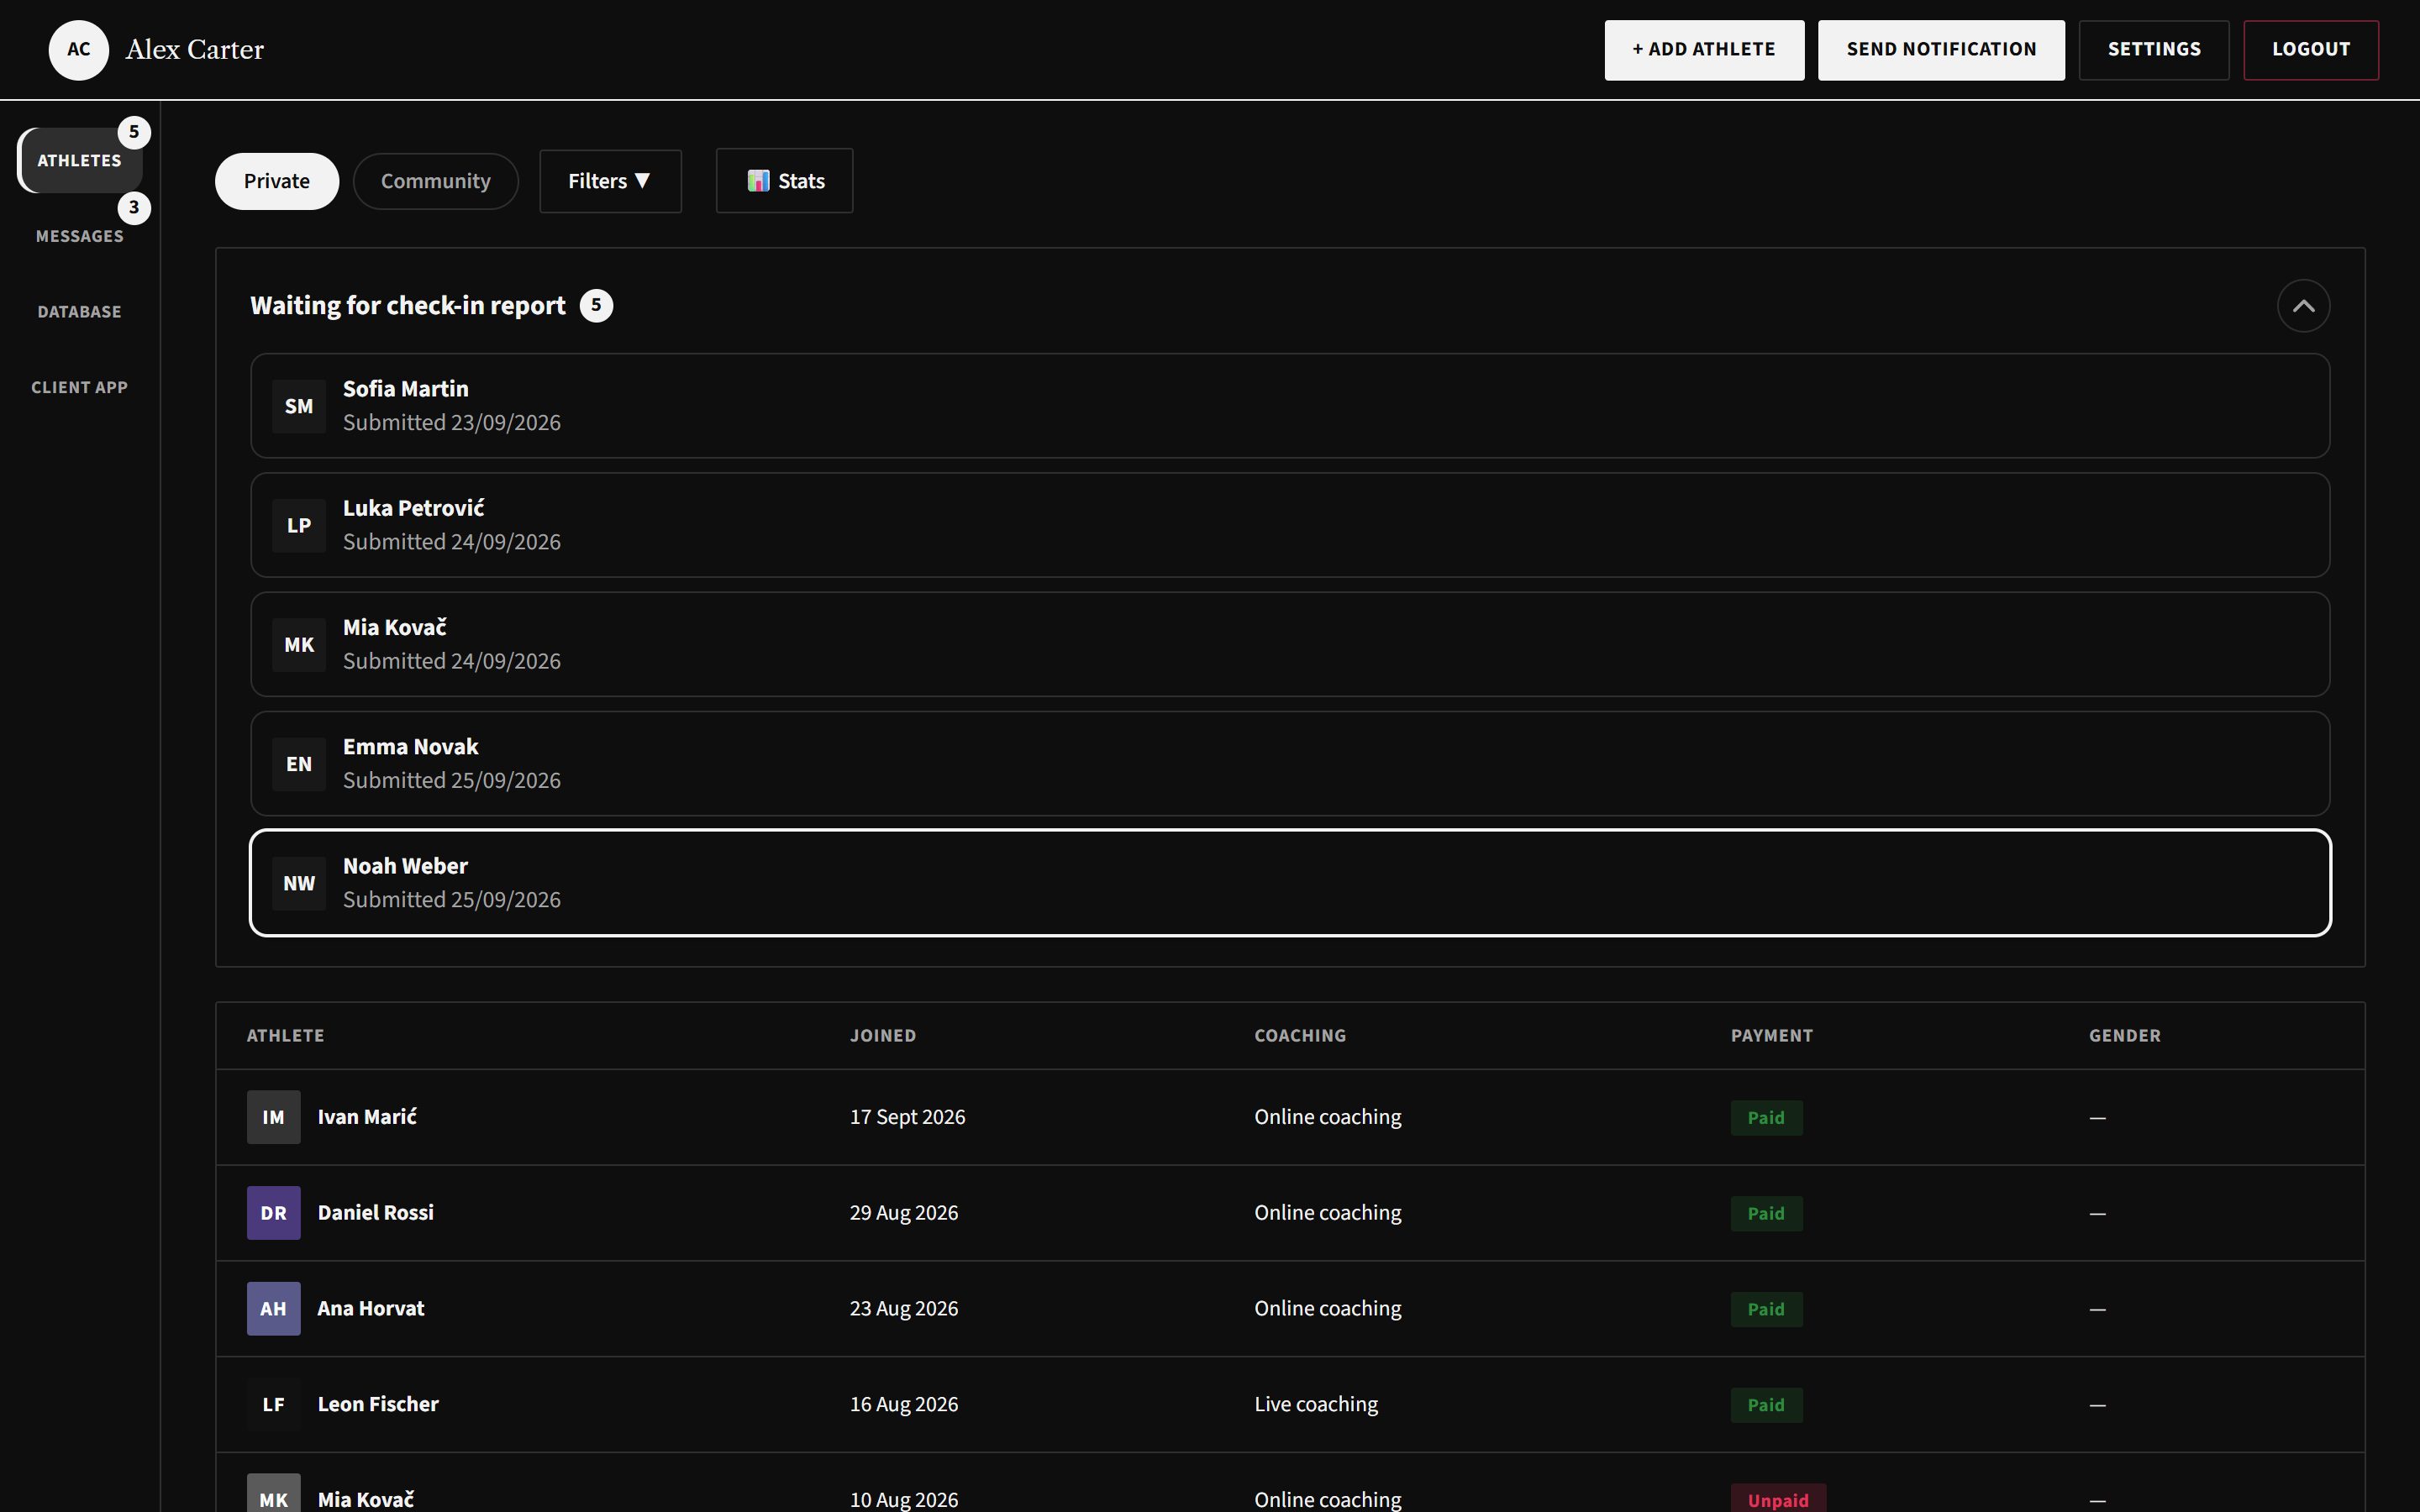Click Ivan Marić's IM avatar
The width and height of the screenshot is (2420, 1512).
click(274, 1117)
